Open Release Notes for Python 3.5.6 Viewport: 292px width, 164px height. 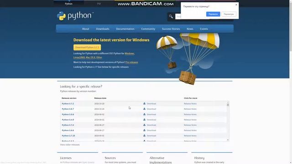pyautogui.click(x=190, y=114)
